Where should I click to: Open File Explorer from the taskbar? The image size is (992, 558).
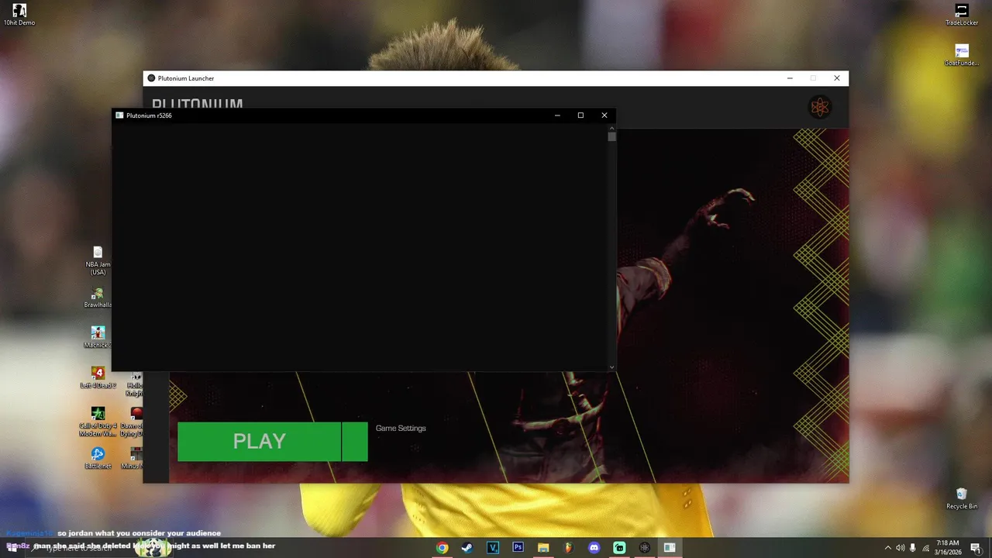pyautogui.click(x=543, y=548)
